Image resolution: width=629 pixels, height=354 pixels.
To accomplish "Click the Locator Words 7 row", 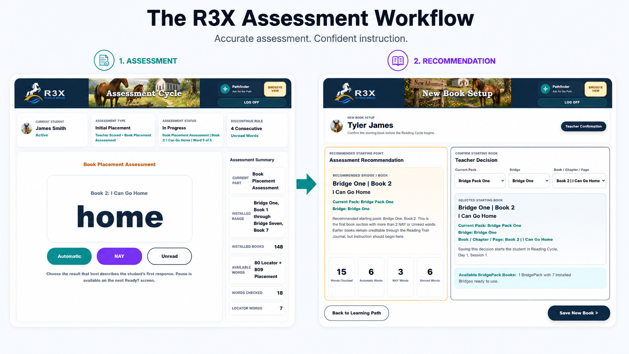I will coord(257,308).
